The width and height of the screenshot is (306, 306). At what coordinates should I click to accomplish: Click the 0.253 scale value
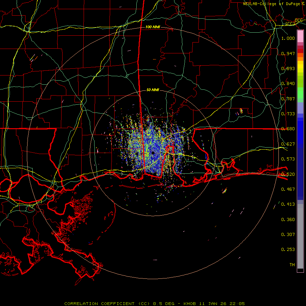coord(288,250)
